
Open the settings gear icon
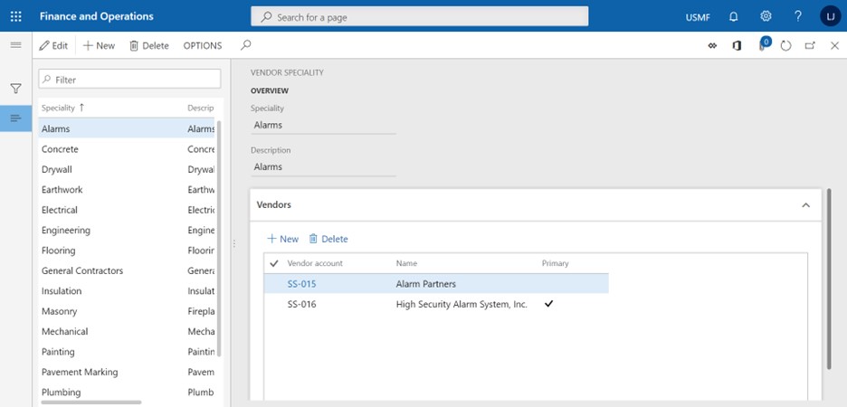[766, 16]
